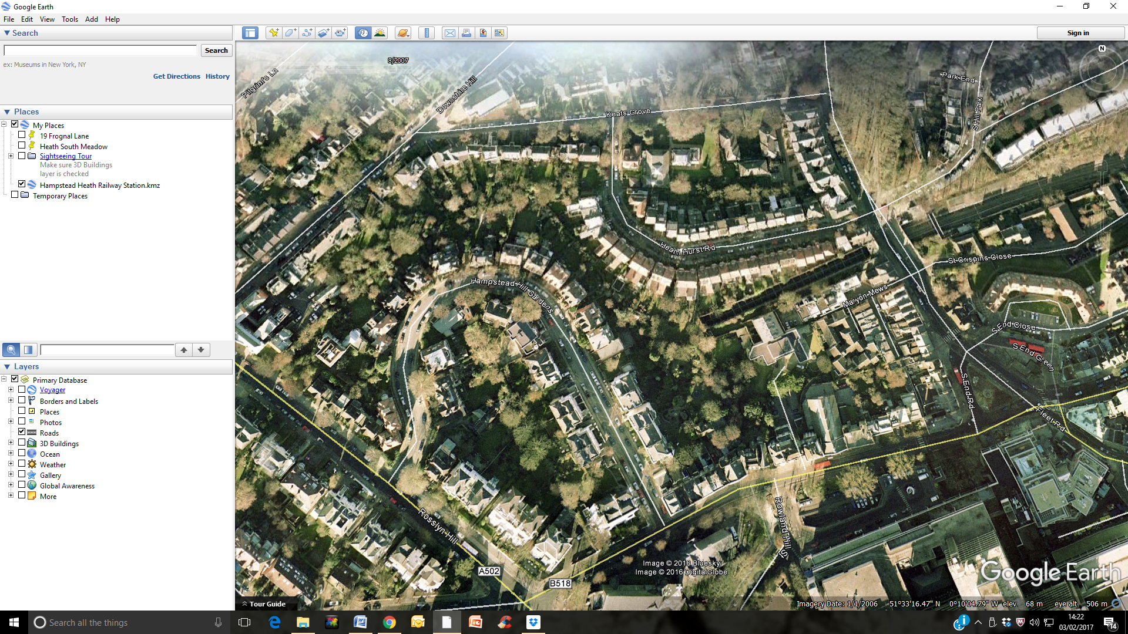Click the Places panel search magnifier icon
1128x634 pixels.
point(11,350)
